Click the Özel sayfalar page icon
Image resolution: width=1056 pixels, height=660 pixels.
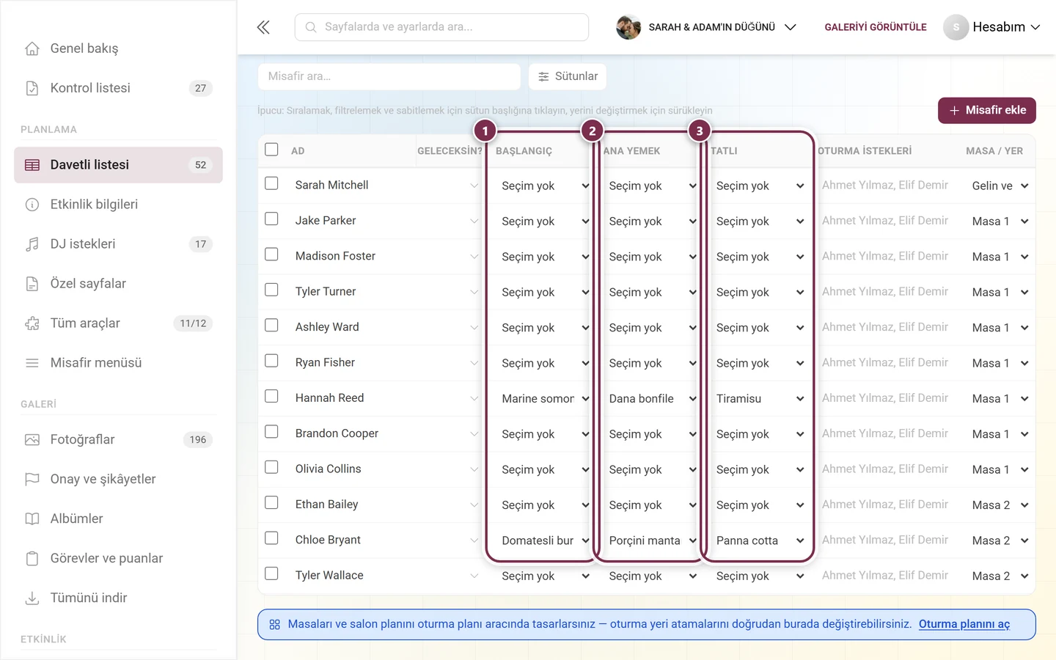(32, 284)
